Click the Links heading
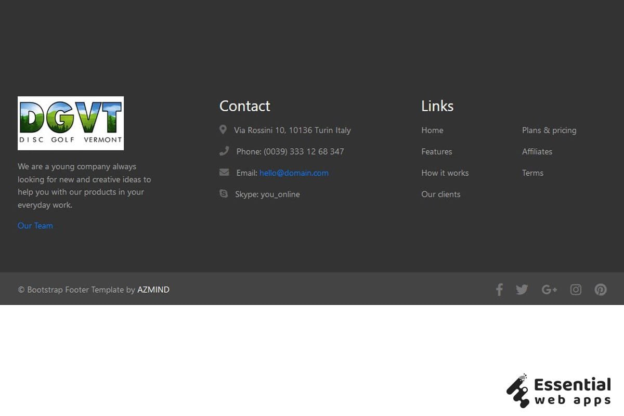The width and height of the screenshot is (624, 416). click(x=437, y=106)
